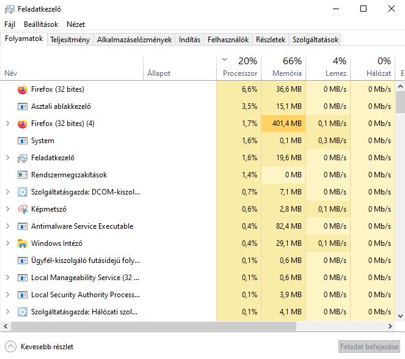
Task: Open the Fájl menu
Action: tap(10, 24)
